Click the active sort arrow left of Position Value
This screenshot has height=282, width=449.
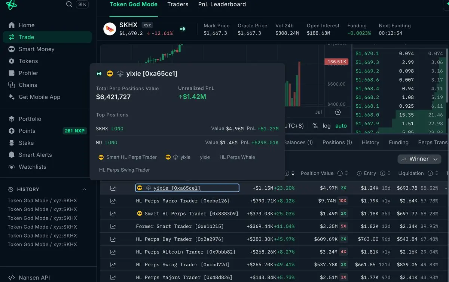[x=293, y=174]
